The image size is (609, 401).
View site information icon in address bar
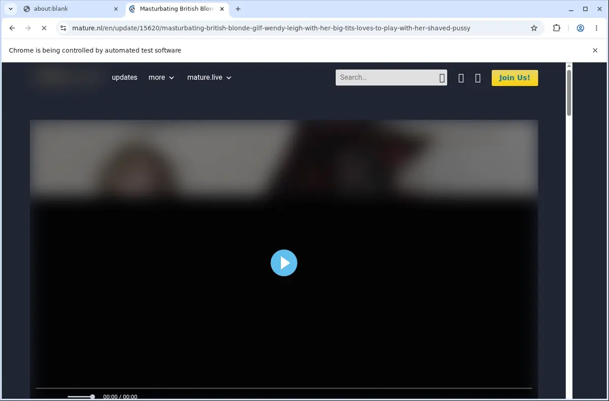63,28
